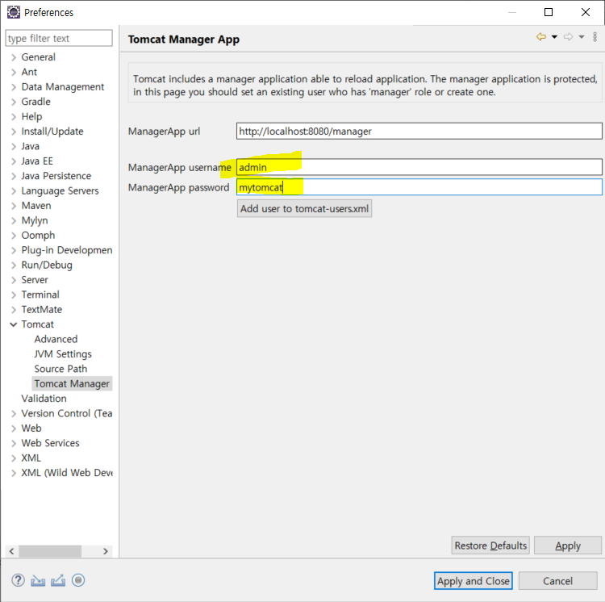Select TextMate category
This screenshot has height=602, width=605.
(42, 310)
